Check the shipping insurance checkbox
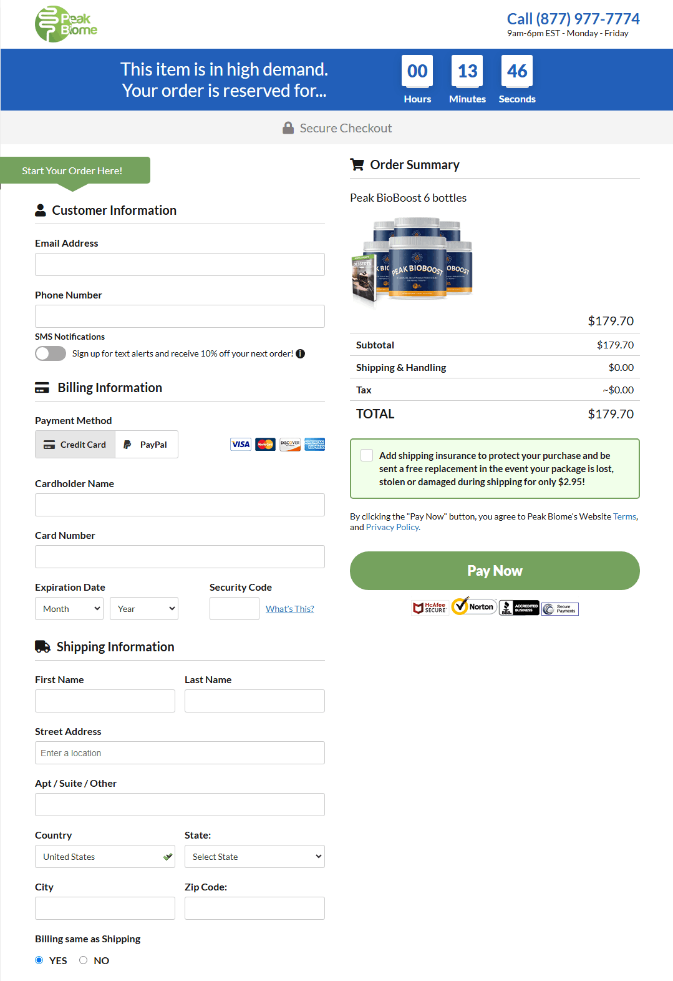 coord(367,455)
